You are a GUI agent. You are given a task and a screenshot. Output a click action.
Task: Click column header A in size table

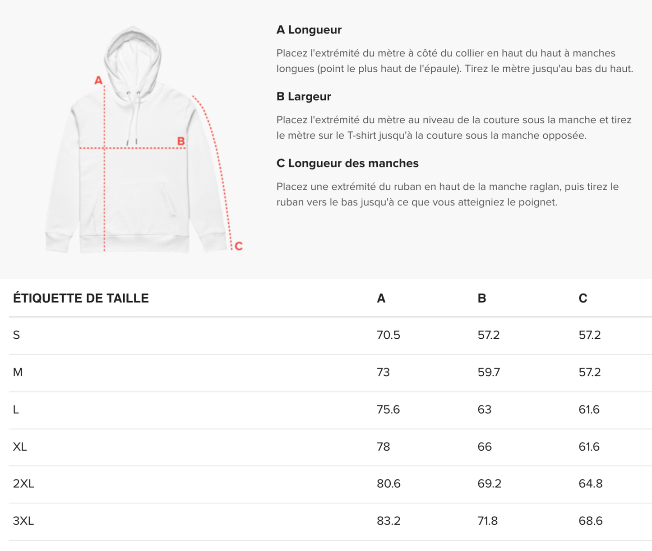coord(381,299)
